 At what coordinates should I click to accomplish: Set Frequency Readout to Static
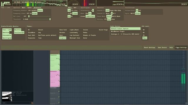(x=40, y=10)
